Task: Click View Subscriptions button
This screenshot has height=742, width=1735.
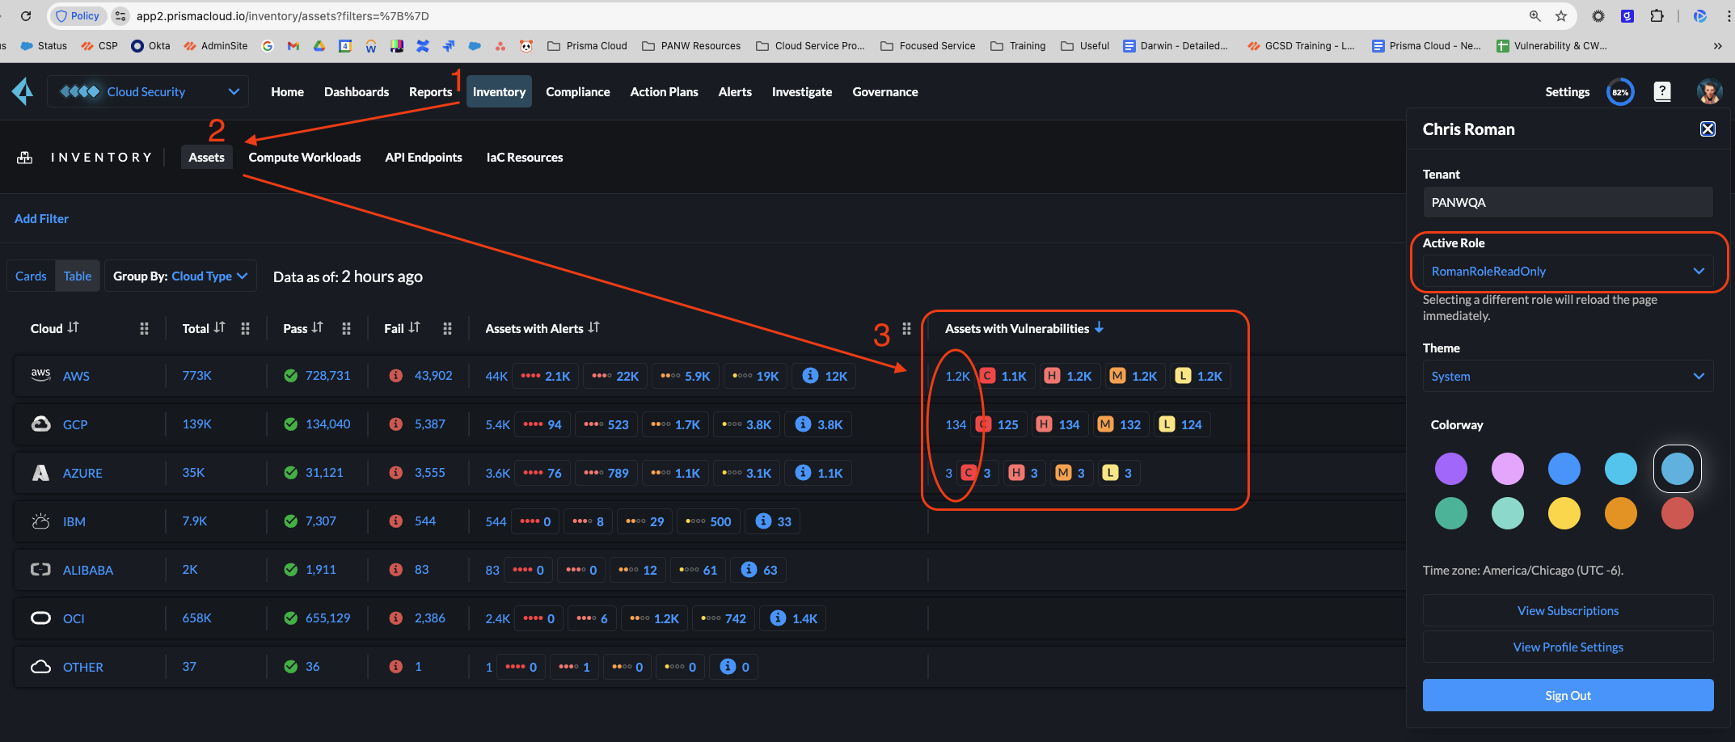Action: click(x=1568, y=610)
